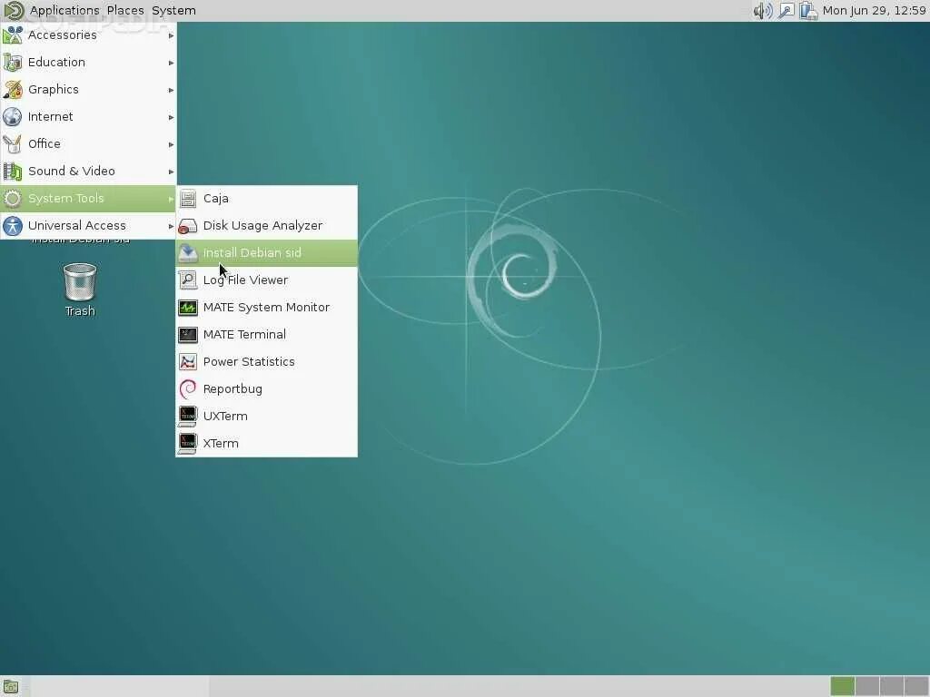Expand the Office submenu arrow

(x=171, y=144)
